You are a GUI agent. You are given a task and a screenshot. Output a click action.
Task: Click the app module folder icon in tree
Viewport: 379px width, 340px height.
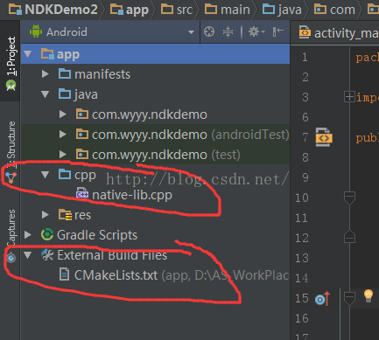pos(47,54)
